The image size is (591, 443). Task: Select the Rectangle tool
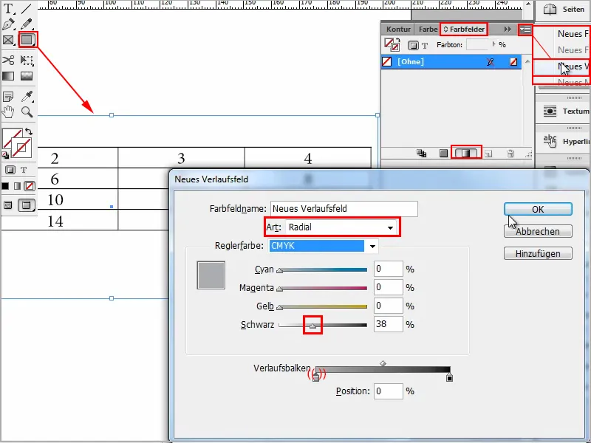pyautogui.click(x=27, y=40)
